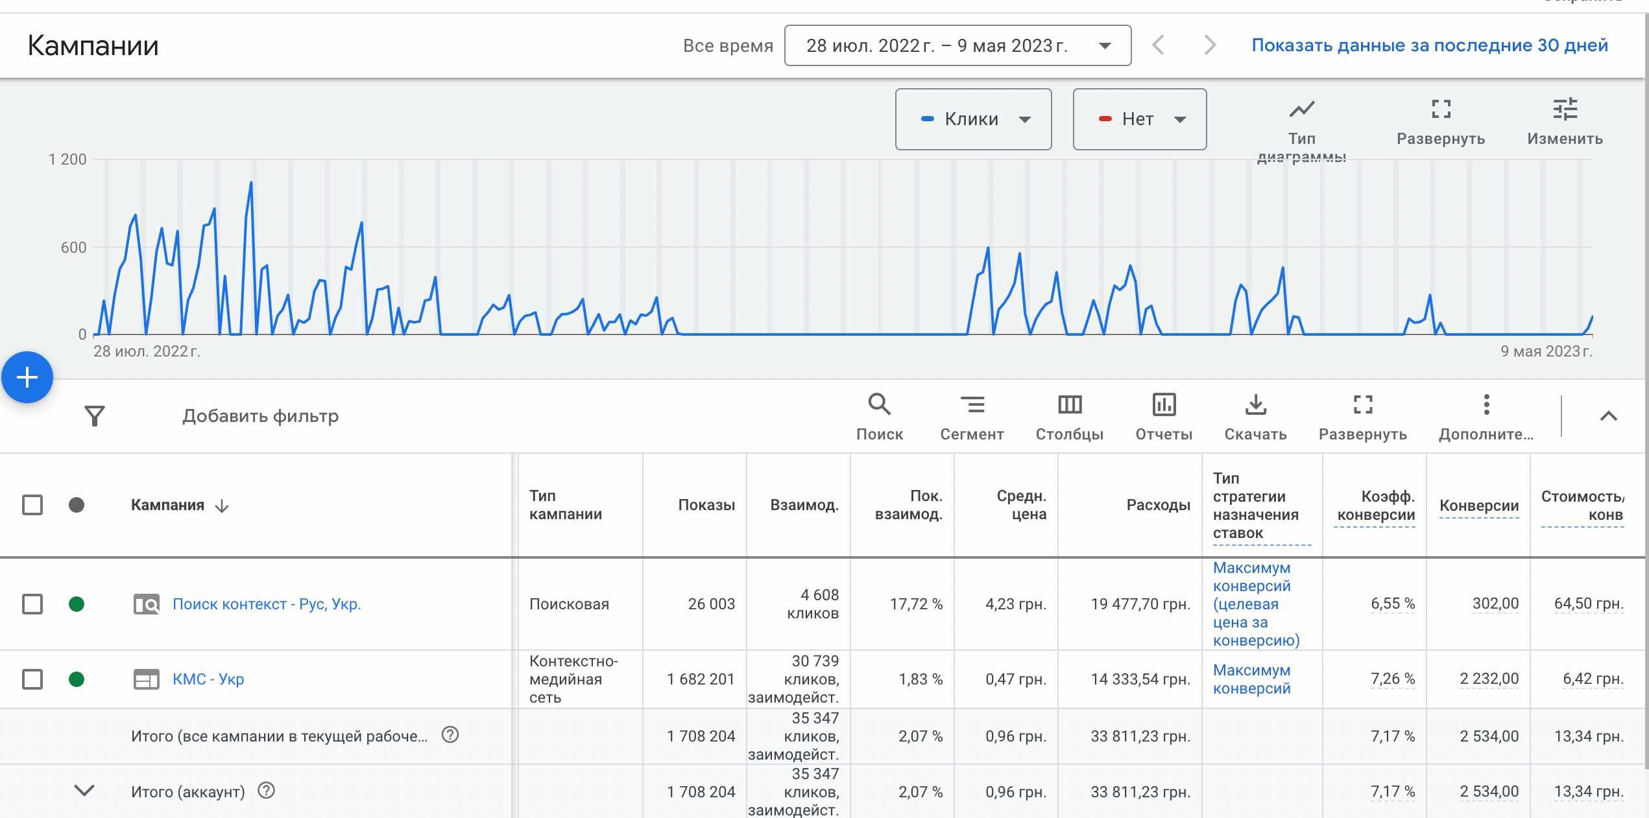
Task: Open the Сегмент tool
Action: click(972, 404)
